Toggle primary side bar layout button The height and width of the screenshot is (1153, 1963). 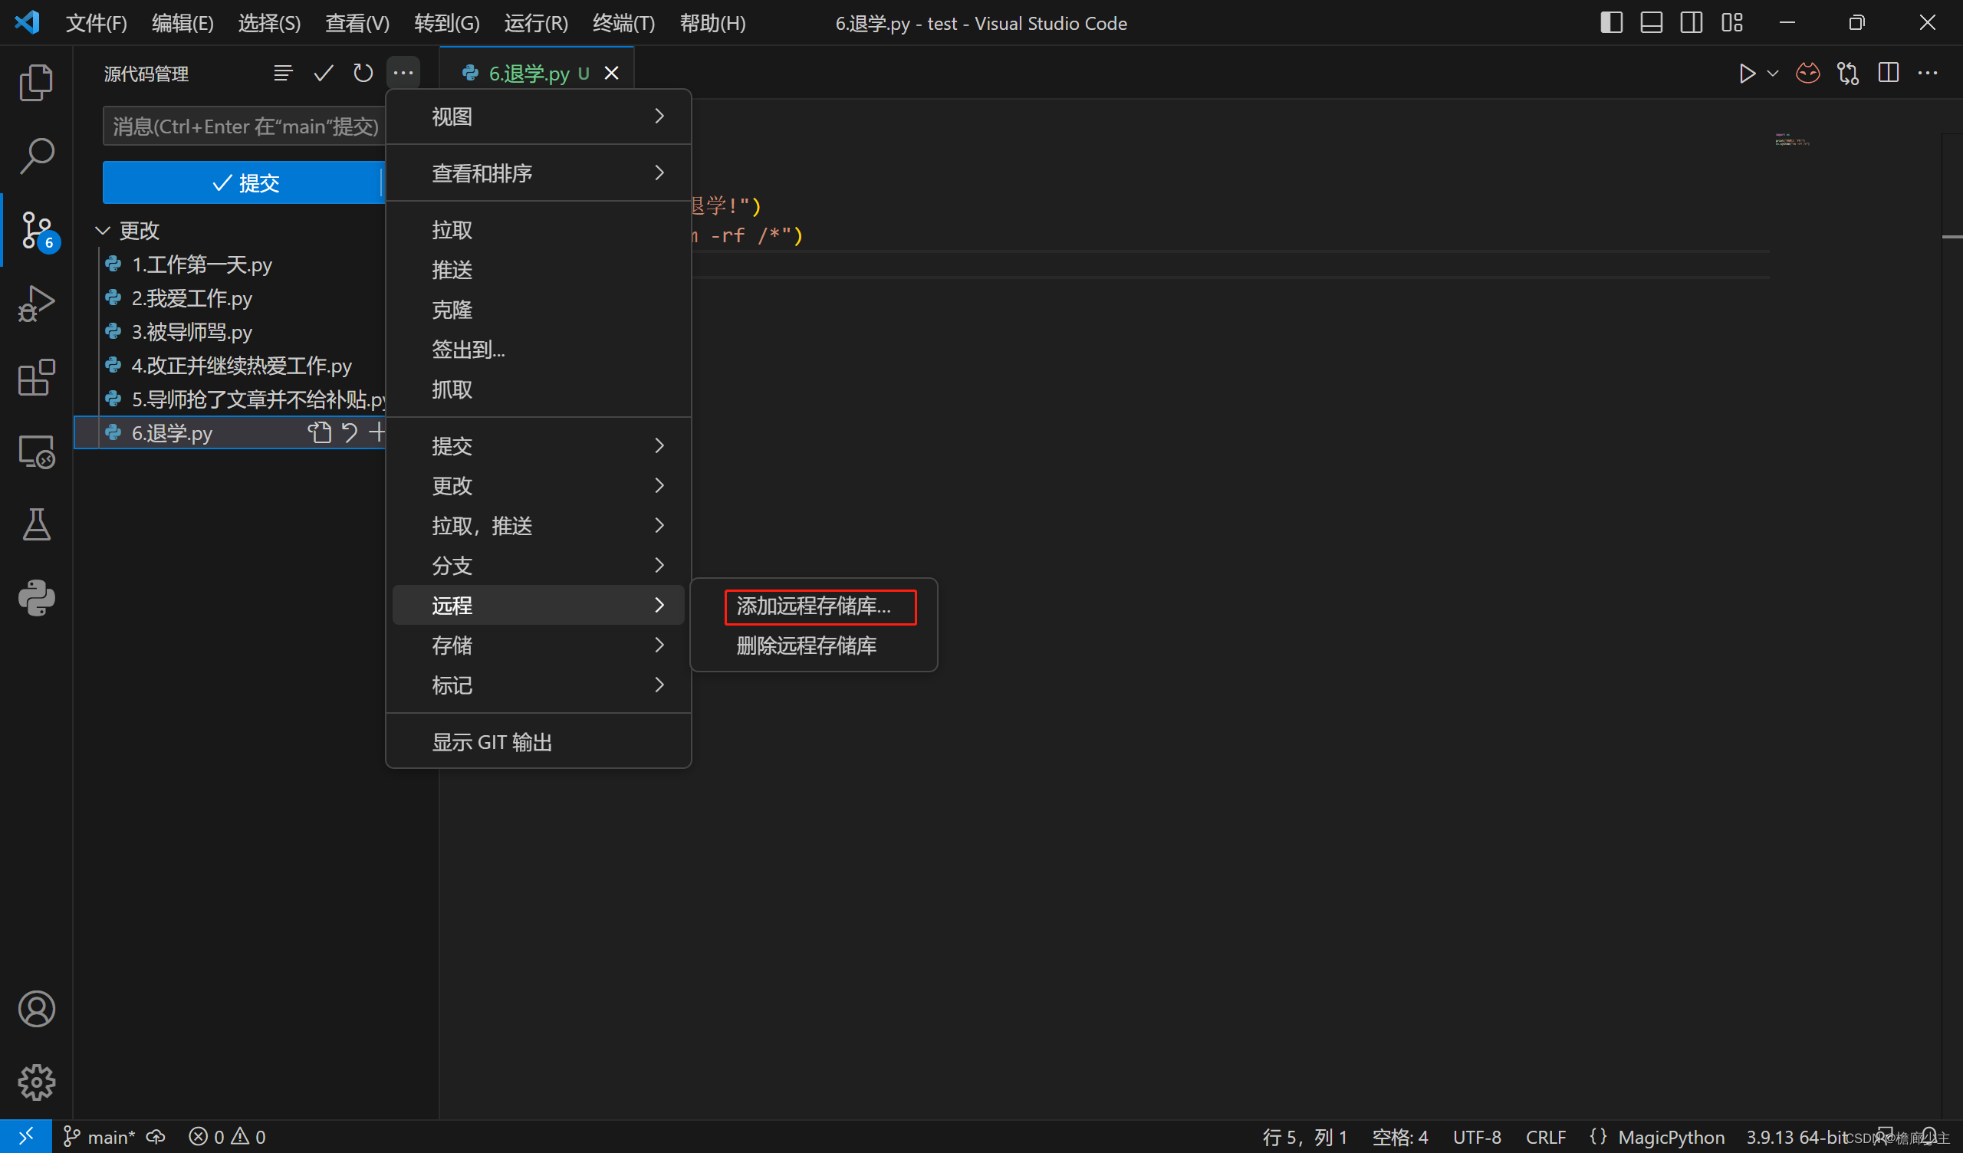point(1612,22)
